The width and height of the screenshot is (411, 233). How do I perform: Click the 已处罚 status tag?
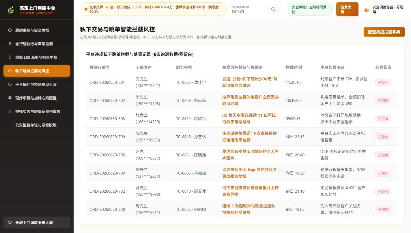[383, 82]
